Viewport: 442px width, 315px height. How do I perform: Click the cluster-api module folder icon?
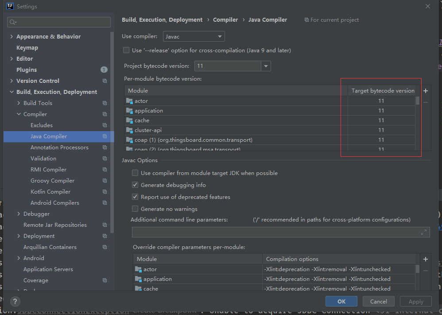point(129,130)
